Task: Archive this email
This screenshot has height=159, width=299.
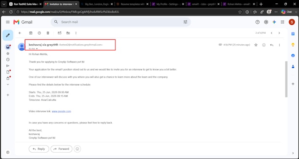Action: (31, 33)
